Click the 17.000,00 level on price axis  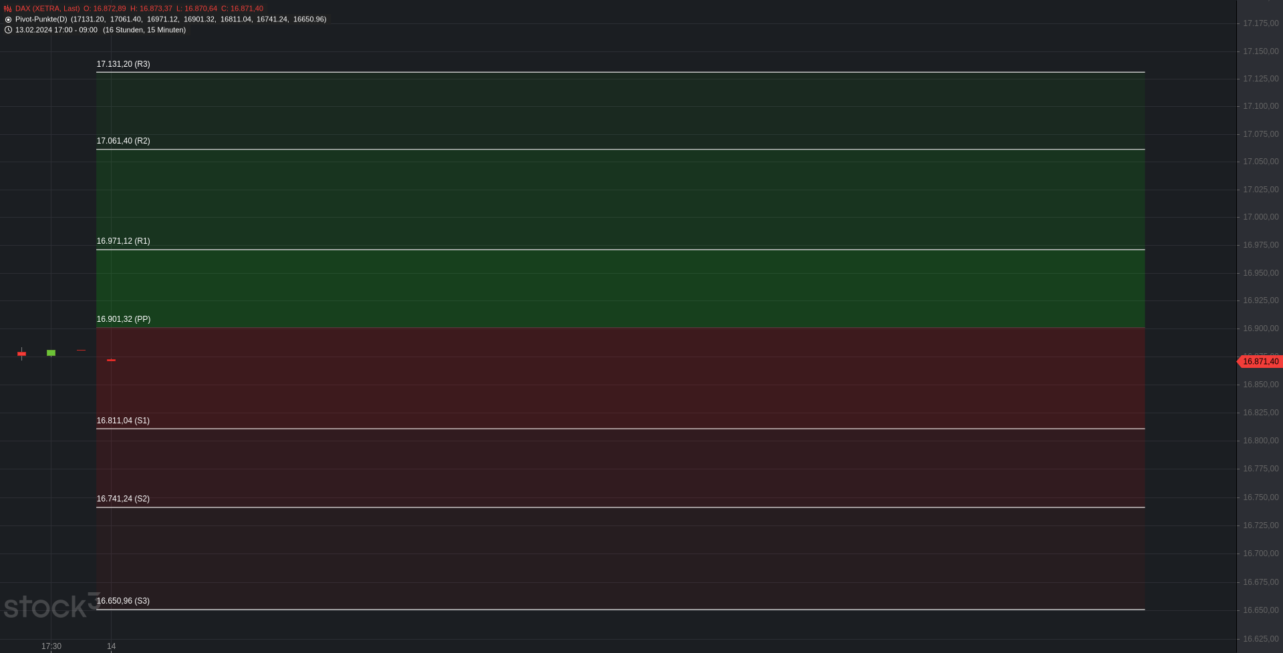pyautogui.click(x=1260, y=217)
